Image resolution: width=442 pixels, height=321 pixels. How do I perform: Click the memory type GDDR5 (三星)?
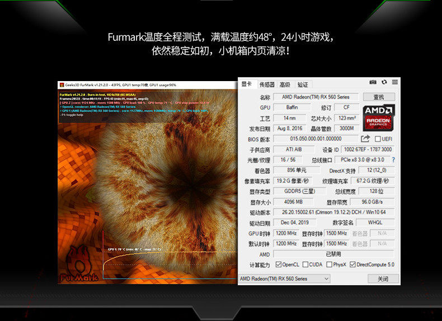point(300,191)
